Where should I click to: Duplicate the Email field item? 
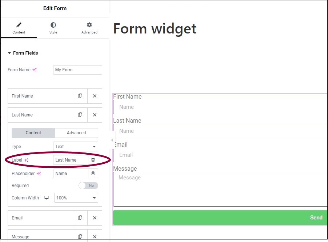pyautogui.click(x=80, y=218)
